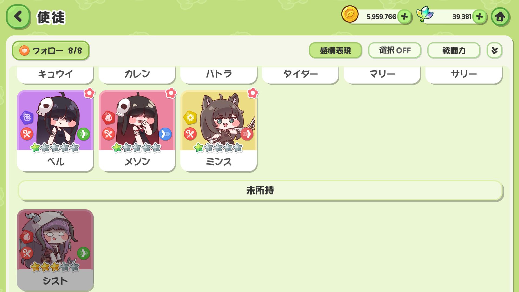Select the カレン character tab
Image resolution: width=519 pixels, height=292 pixels.
coord(137,74)
